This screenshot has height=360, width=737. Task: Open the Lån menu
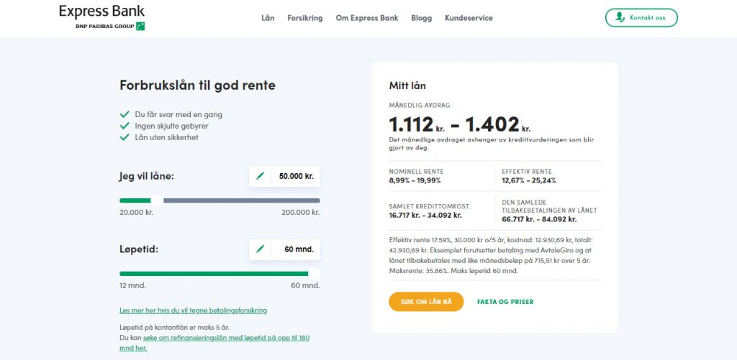[x=268, y=18]
